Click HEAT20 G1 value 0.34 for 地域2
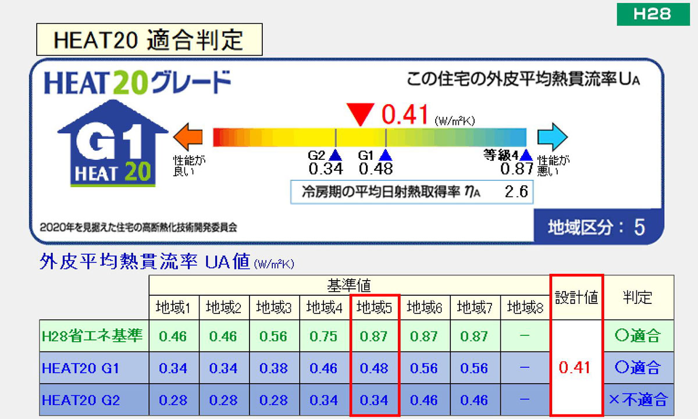 pyautogui.click(x=224, y=368)
